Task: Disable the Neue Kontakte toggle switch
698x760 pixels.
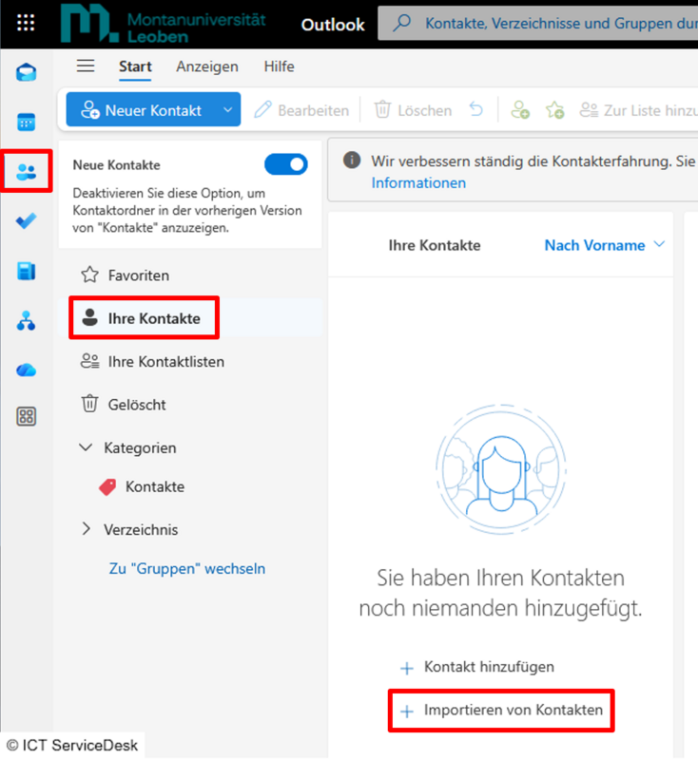Action: [x=285, y=165]
